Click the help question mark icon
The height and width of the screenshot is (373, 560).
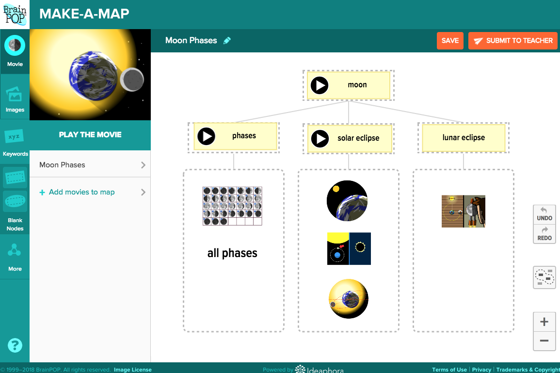(x=15, y=345)
